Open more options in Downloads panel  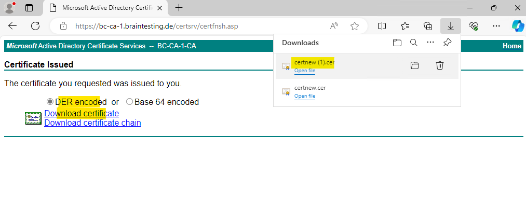(x=430, y=43)
